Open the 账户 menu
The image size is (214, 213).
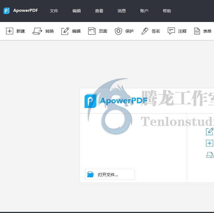[x=144, y=11]
